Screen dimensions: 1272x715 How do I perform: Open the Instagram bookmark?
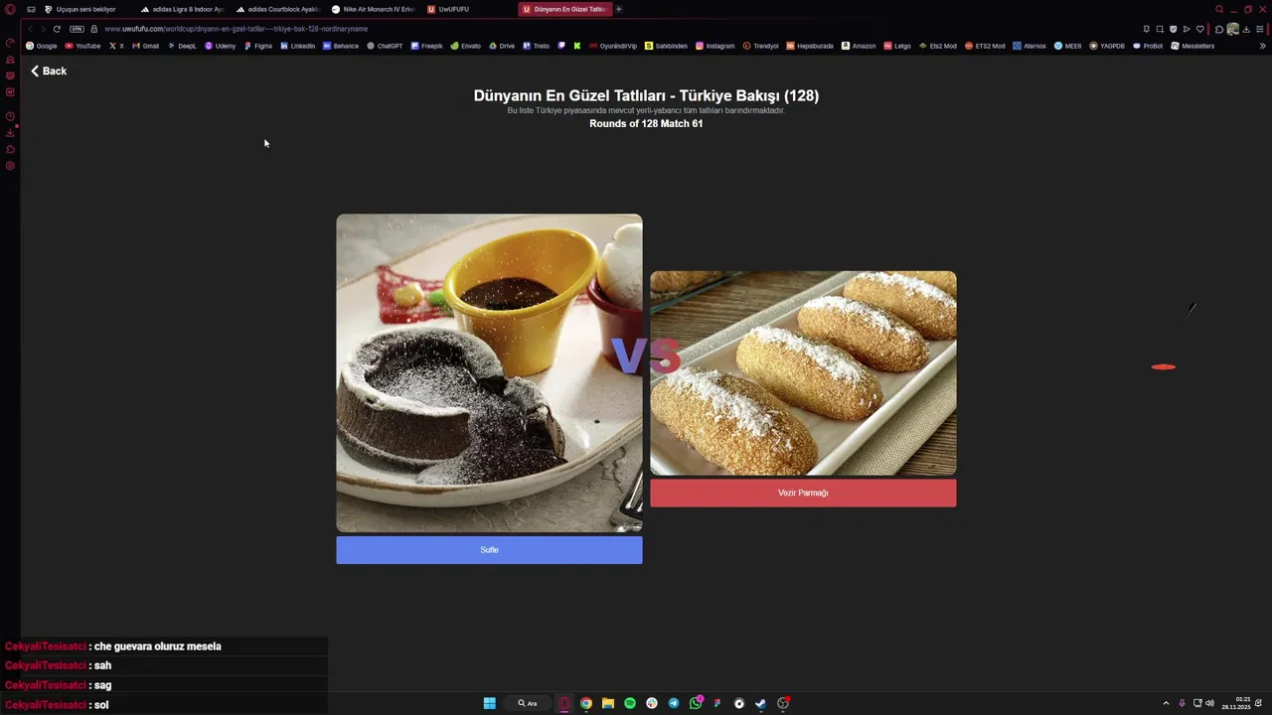point(715,46)
